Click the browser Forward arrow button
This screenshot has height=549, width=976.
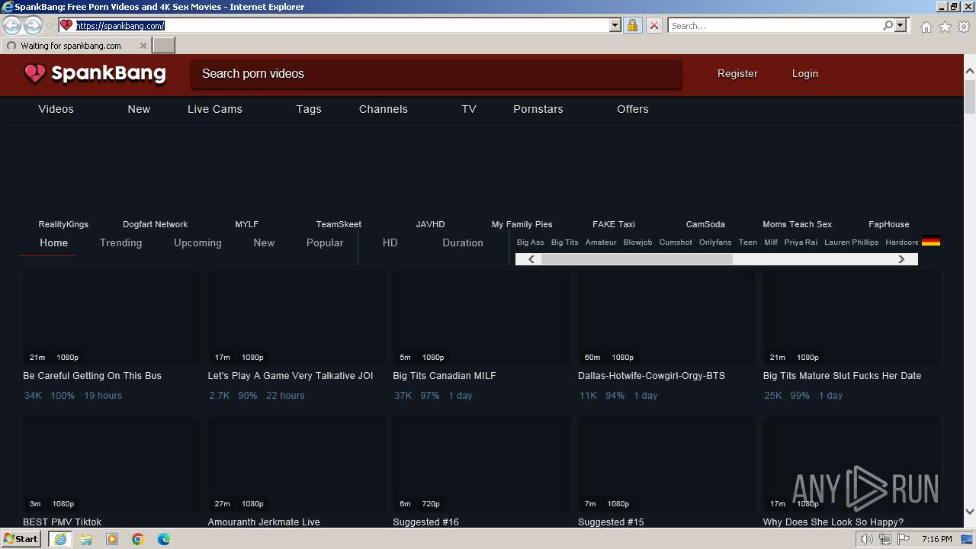point(33,25)
